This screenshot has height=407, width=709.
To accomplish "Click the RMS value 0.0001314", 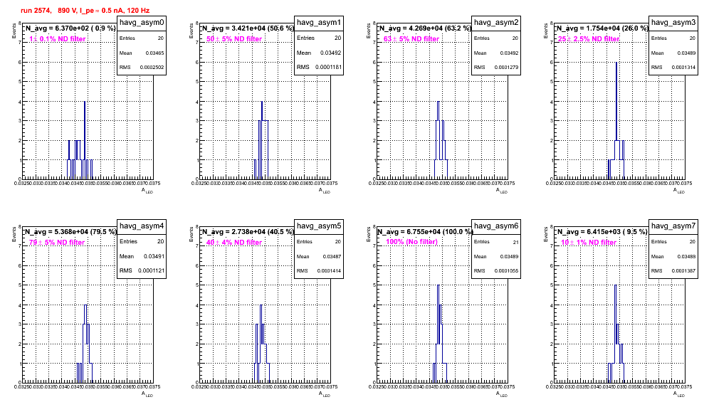I will [683, 67].
